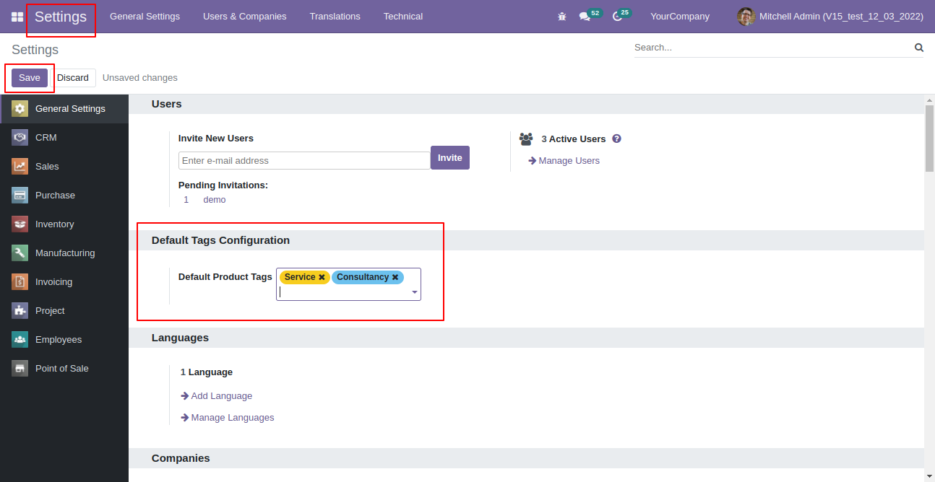Click inside Default Product Tags field
This screenshot has height=482, width=935.
348,284
